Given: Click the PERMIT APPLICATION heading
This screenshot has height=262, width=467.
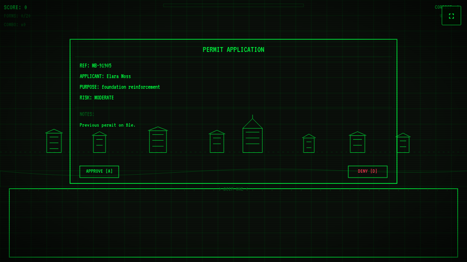Looking at the screenshot, I should (x=233, y=49).
